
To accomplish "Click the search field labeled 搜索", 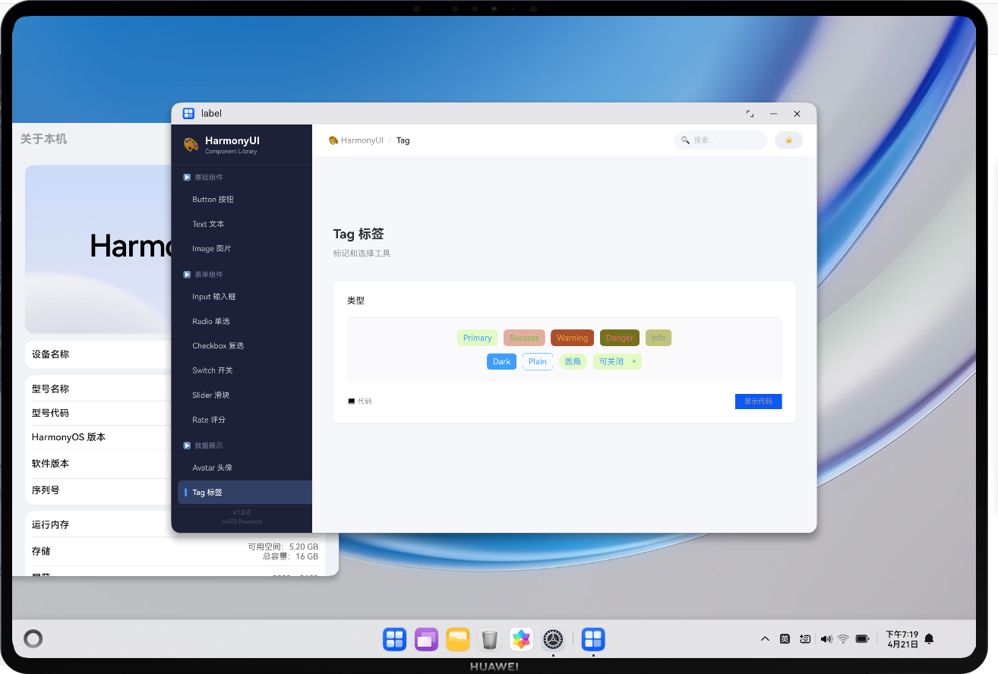I will click(x=721, y=140).
